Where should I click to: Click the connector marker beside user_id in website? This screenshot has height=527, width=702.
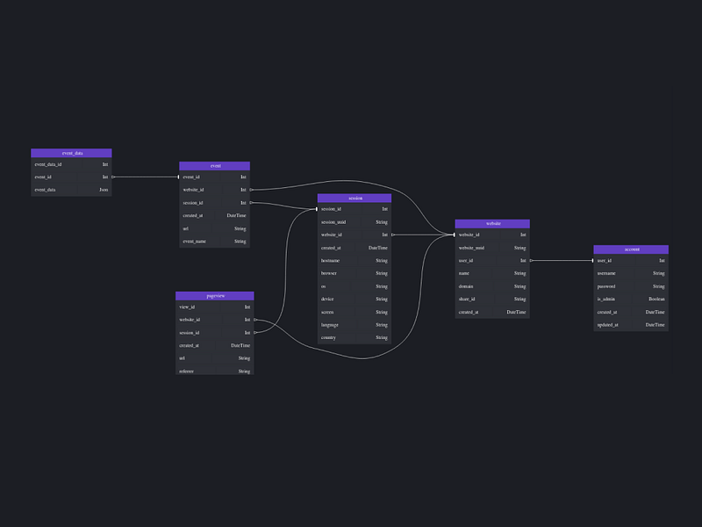(530, 260)
